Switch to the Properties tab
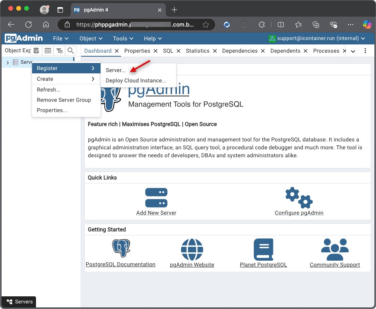 [x=137, y=51]
